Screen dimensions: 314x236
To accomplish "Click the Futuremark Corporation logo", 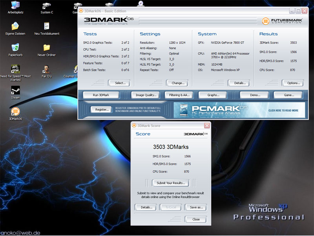I will tap(282, 21).
